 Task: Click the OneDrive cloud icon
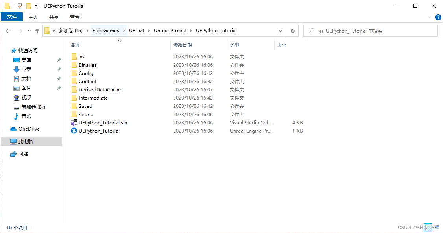click(x=13, y=129)
